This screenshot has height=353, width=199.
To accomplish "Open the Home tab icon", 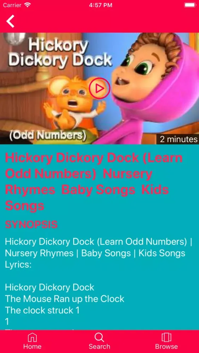I will pyautogui.click(x=32, y=337).
